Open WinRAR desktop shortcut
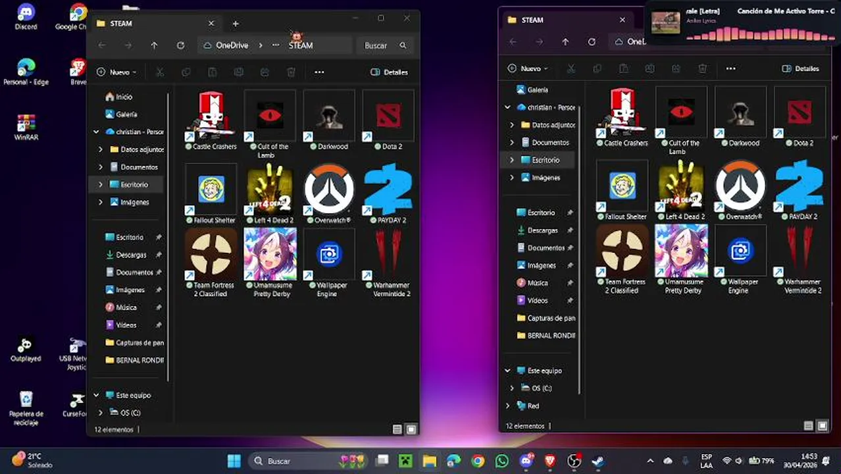 coord(26,128)
